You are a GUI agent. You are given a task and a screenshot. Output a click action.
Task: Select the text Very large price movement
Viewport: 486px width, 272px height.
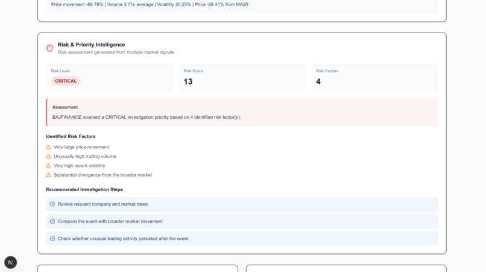81,147
